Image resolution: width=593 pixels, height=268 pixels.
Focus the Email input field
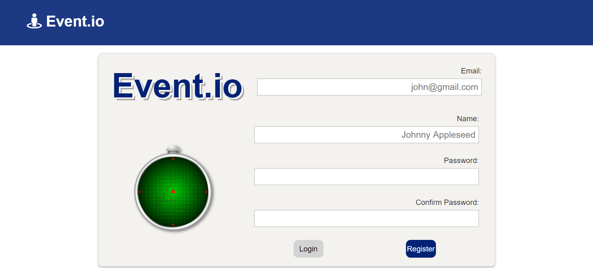(369, 87)
